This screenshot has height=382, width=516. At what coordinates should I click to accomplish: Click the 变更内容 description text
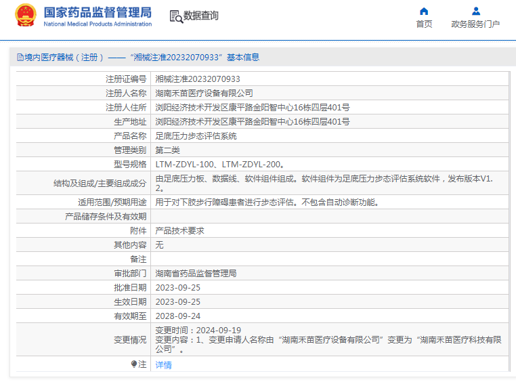pos(328,344)
